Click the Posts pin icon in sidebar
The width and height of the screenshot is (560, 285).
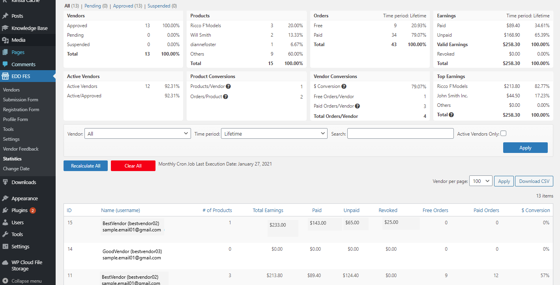pos(6,16)
